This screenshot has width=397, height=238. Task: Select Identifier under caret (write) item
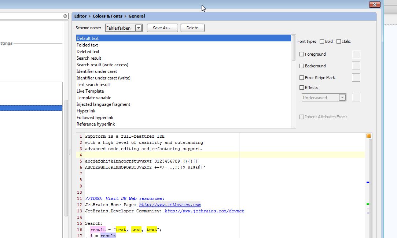click(184, 78)
